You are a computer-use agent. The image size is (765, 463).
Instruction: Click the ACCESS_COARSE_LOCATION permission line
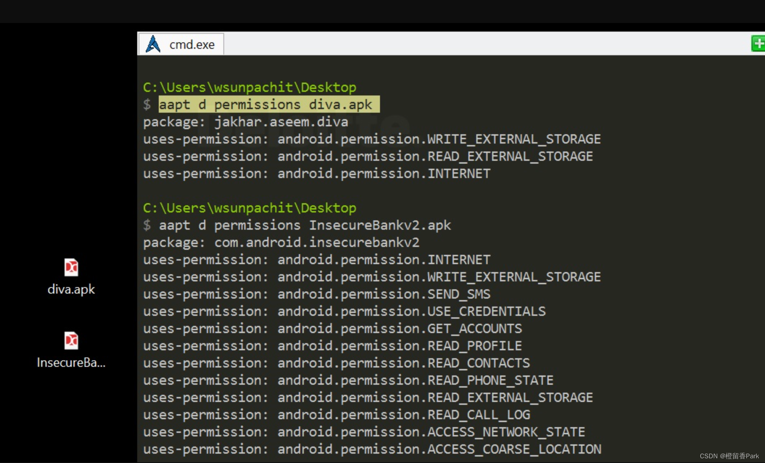point(372,449)
